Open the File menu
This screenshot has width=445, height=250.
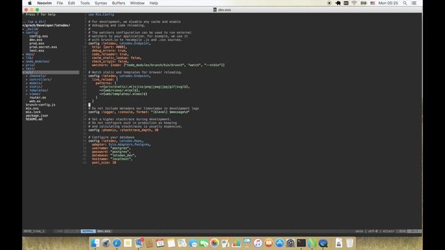(60, 3)
